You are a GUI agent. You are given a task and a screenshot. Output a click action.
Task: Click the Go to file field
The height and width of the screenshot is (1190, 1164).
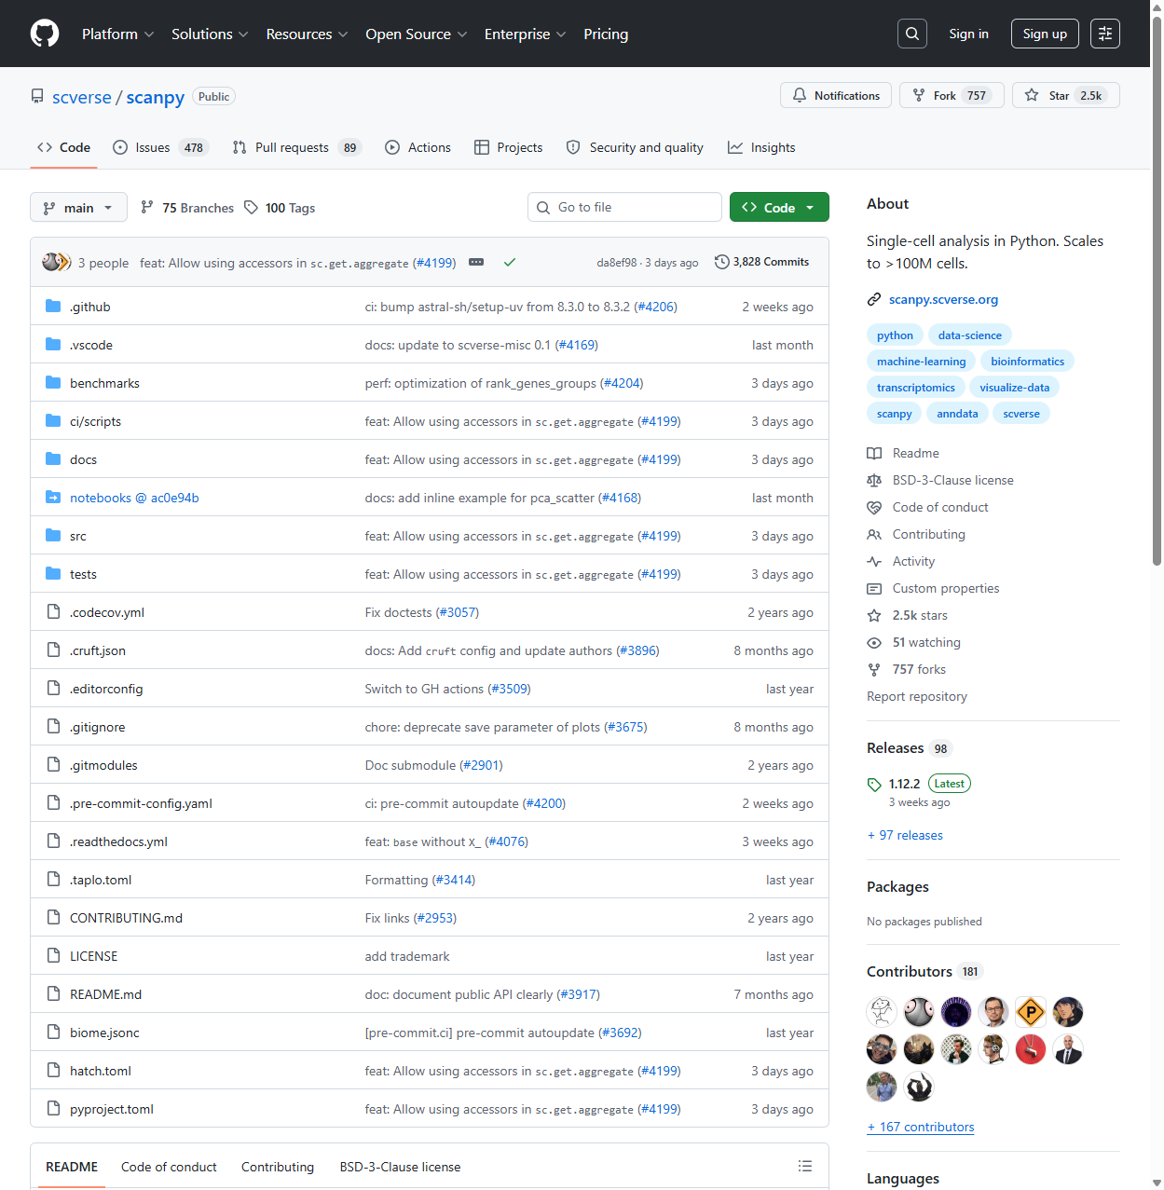coord(624,207)
